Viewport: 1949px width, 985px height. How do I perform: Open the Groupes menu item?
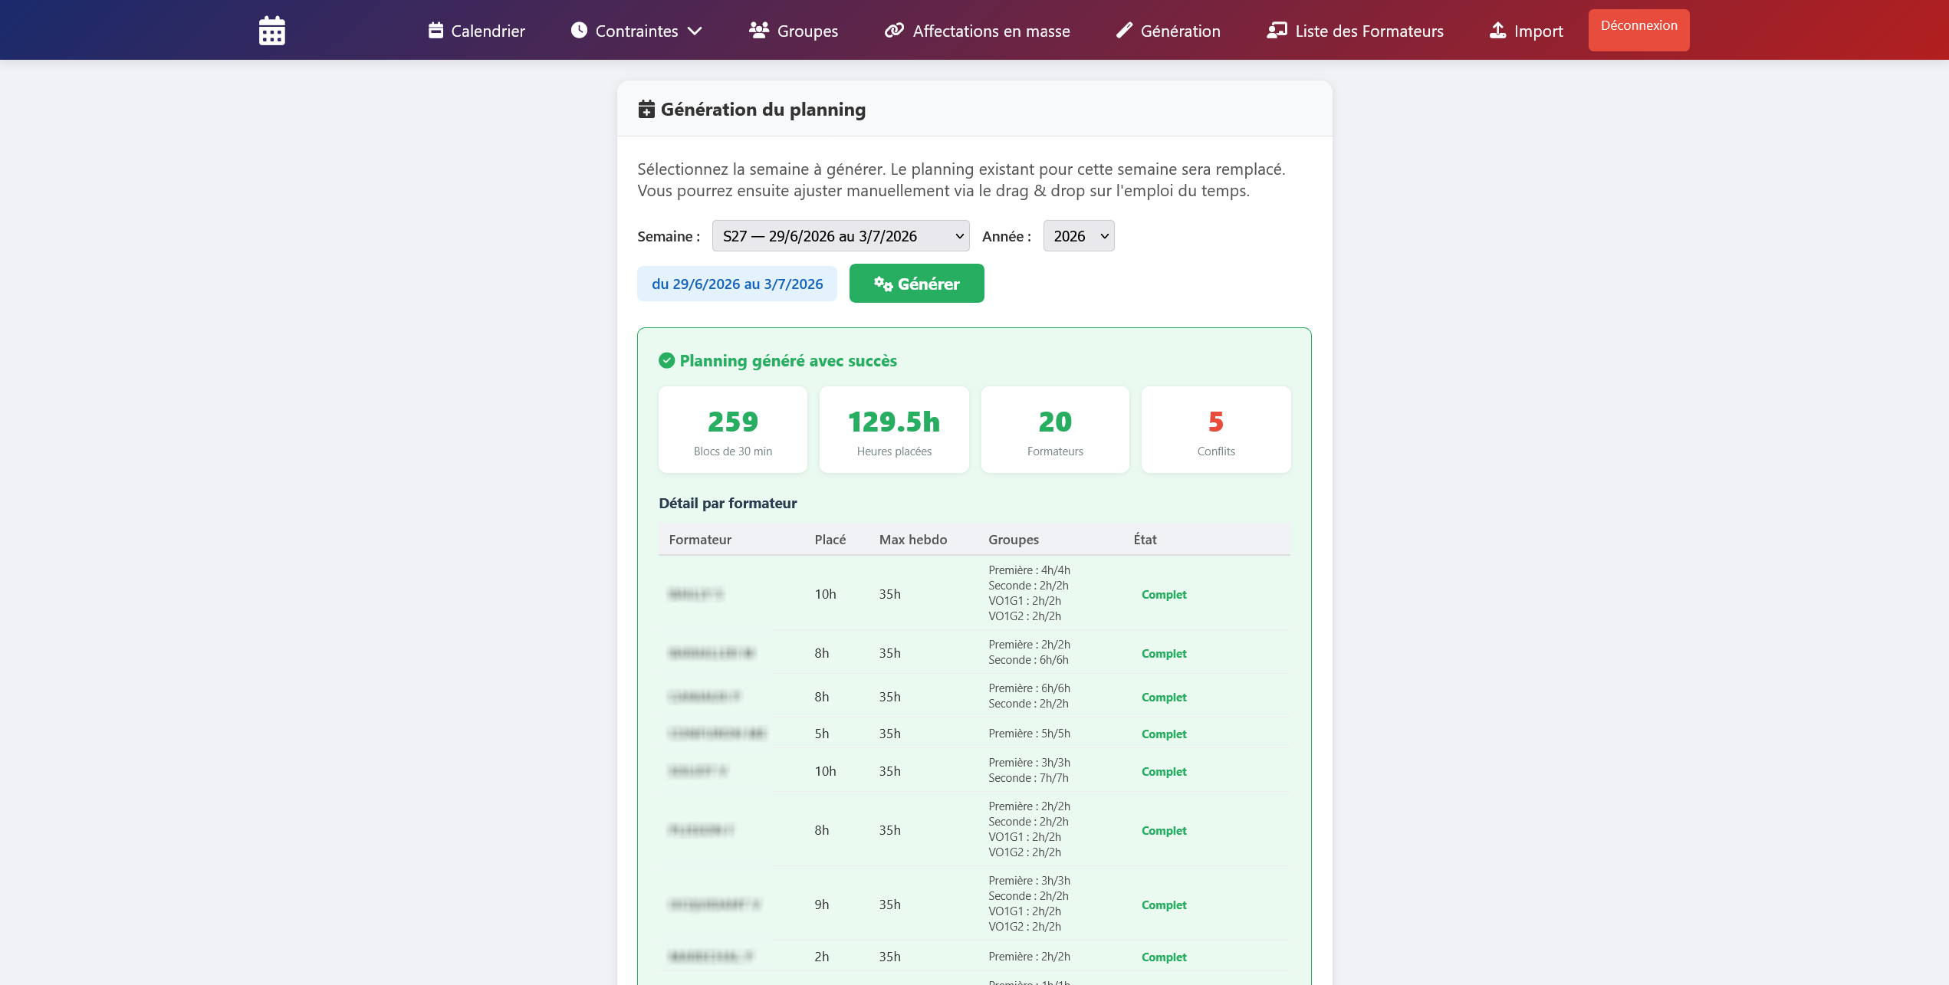(793, 31)
